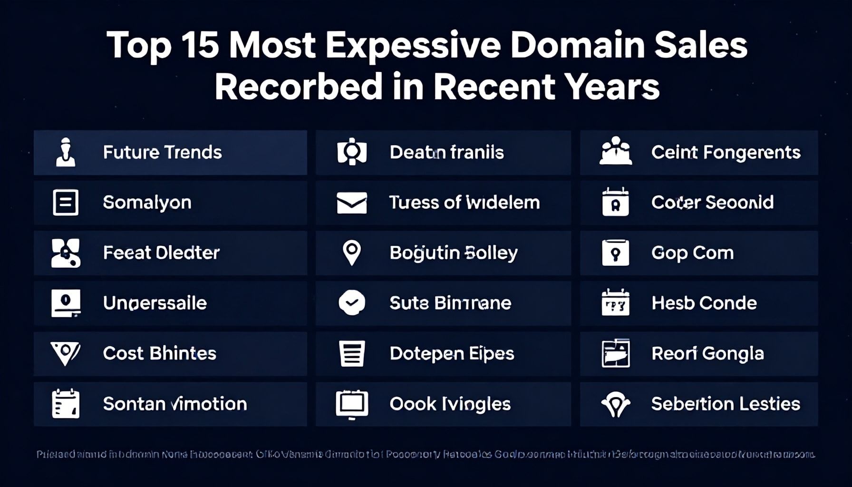
Task: Select the padlock icon next to Gop Com
Action: coord(616,253)
